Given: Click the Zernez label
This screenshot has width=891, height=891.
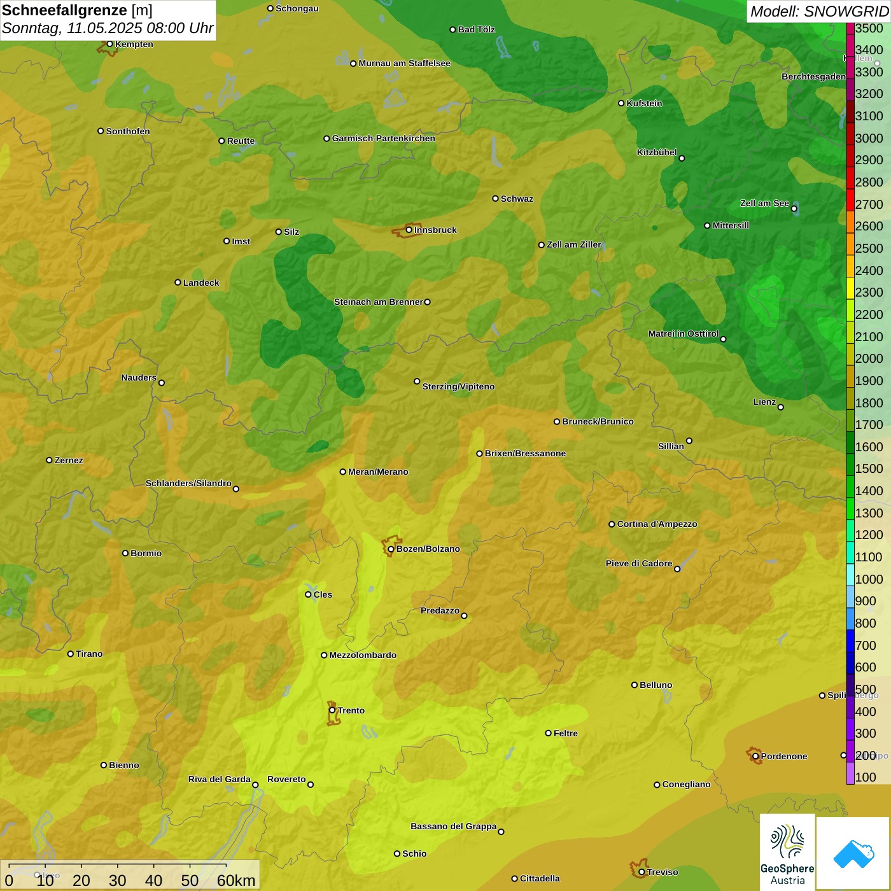Looking at the screenshot, I should (69, 460).
